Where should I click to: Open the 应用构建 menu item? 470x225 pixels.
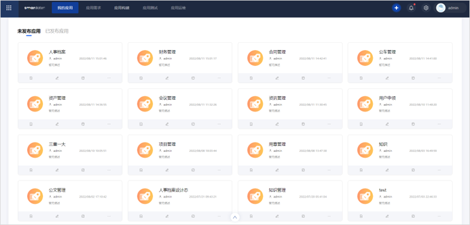pos(121,8)
